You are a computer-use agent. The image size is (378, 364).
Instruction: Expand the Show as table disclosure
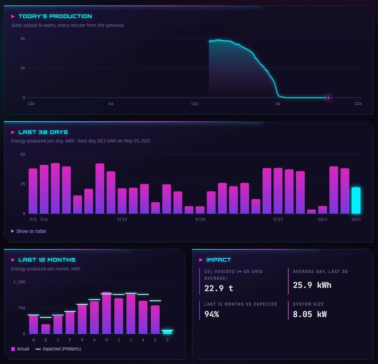[29, 231]
